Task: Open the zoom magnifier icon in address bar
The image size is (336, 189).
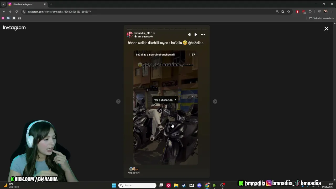Action: click(277, 12)
